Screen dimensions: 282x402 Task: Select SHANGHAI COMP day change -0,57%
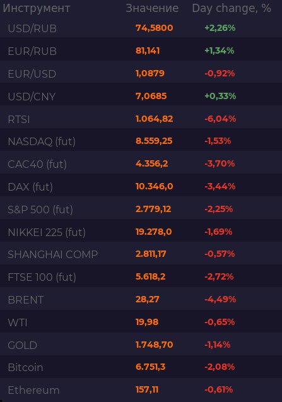[x=220, y=254]
